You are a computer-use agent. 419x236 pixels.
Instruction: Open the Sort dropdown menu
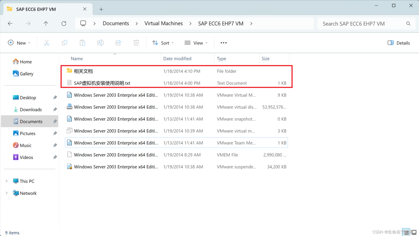point(163,43)
